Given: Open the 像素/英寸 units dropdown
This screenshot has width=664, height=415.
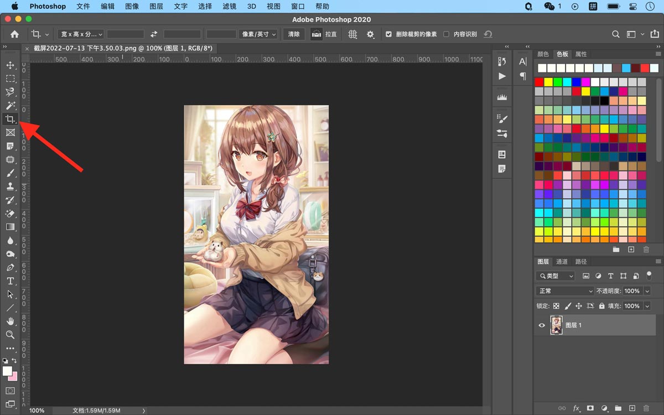Looking at the screenshot, I should coord(259,34).
